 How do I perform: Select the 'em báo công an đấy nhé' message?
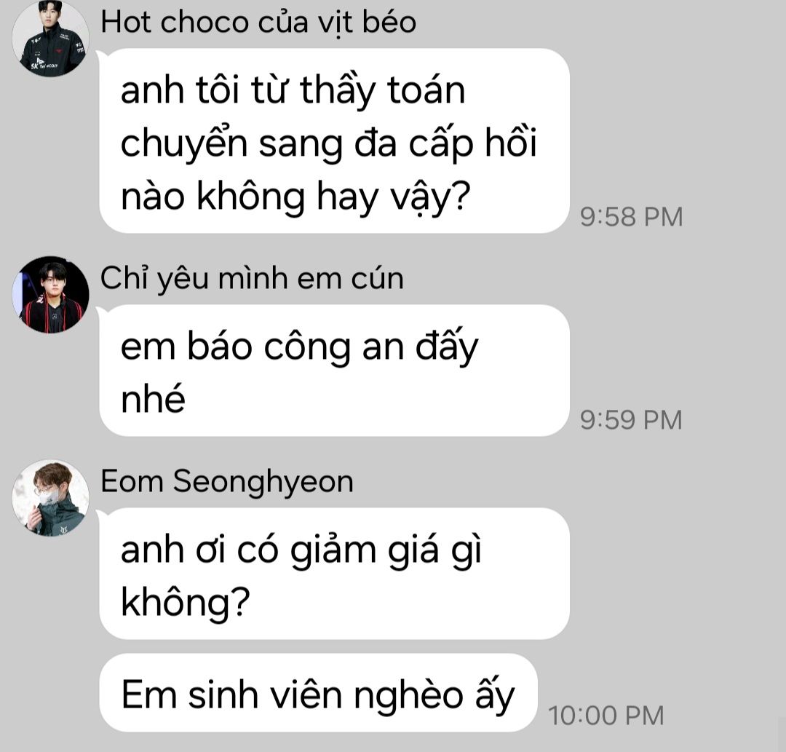click(x=334, y=371)
